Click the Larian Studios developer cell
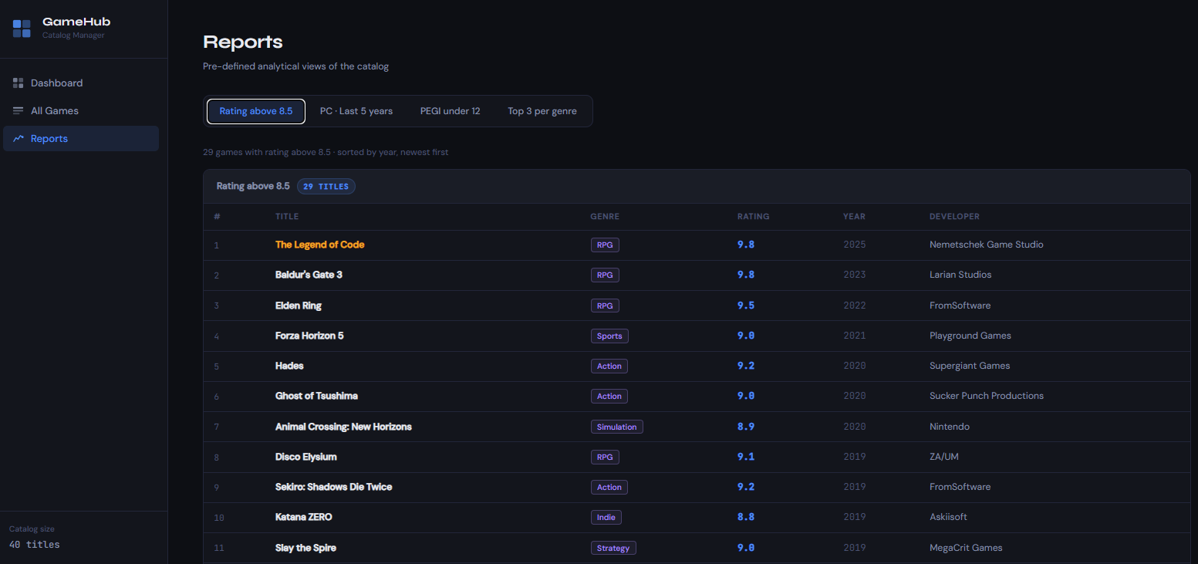Image resolution: width=1198 pixels, height=564 pixels. (x=960, y=275)
